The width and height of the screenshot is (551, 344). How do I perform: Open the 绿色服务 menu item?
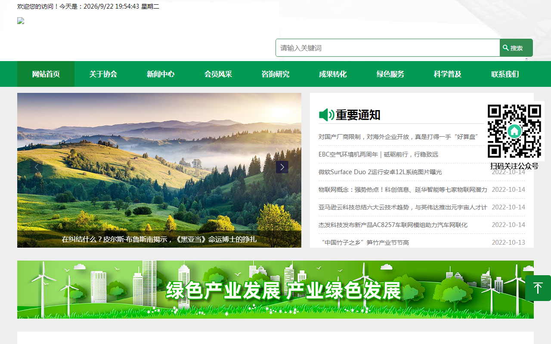(390, 74)
